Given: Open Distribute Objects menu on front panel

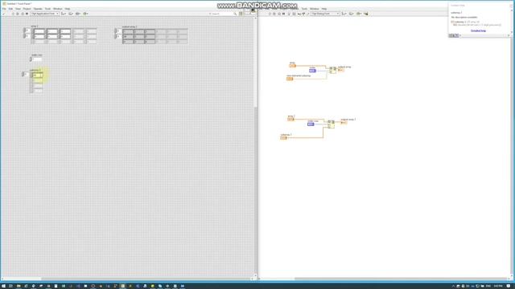Looking at the screenshot, I should point(71,14).
